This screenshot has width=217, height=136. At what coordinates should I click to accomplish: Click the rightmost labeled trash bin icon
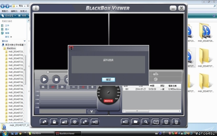176,122
